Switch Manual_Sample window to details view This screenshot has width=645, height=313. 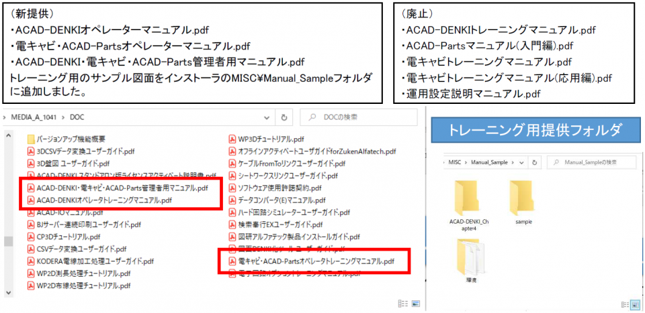point(626,304)
